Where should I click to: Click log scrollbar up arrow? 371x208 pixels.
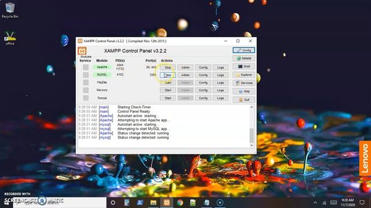click(252, 107)
